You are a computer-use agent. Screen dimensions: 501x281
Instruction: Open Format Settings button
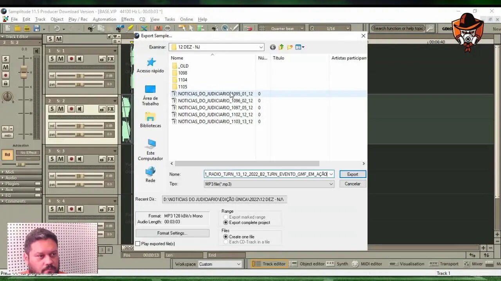[x=172, y=233]
